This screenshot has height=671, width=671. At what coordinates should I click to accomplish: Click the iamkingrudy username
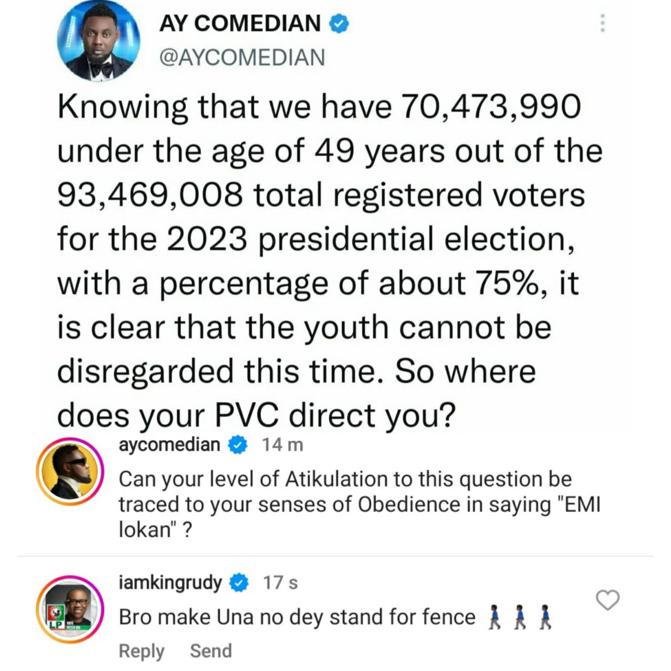(x=170, y=582)
